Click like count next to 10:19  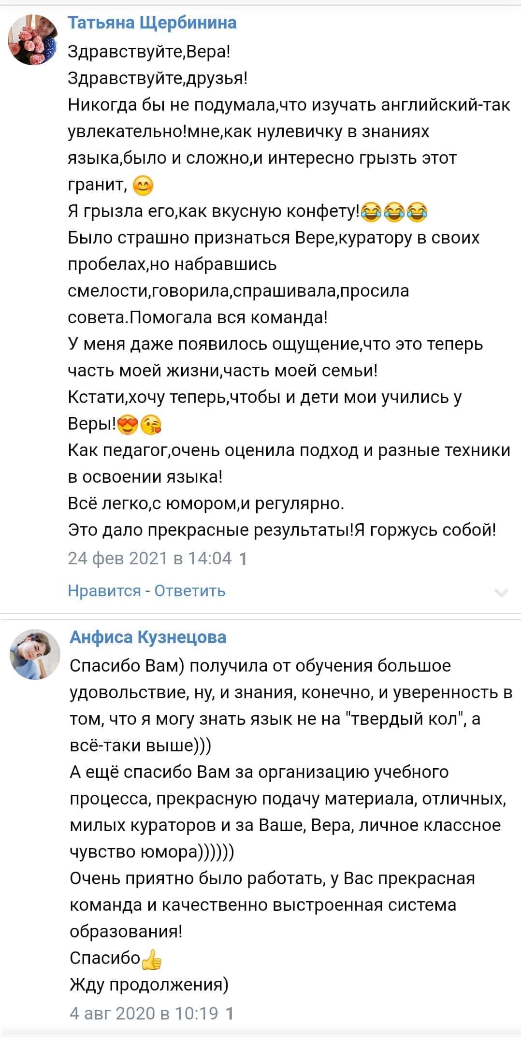click(x=230, y=1013)
